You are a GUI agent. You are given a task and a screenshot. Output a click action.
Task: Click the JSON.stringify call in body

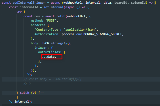pos(54,43)
